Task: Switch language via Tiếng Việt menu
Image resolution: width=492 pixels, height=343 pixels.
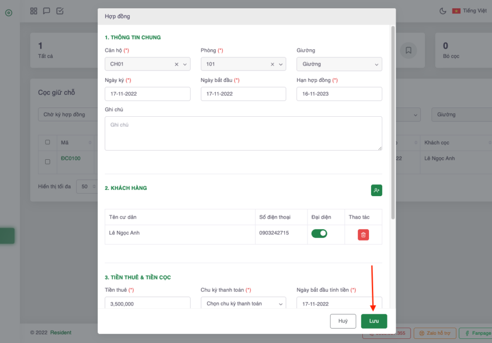Action: (x=469, y=11)
